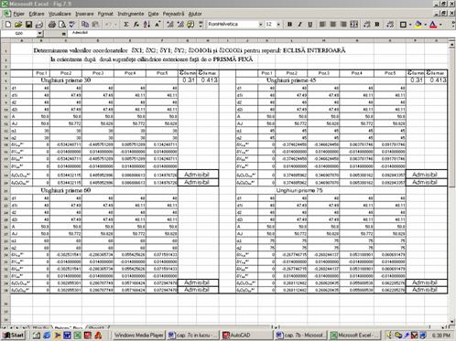Image resolution: width=456 pixels, height=341 pixels.
Task: Open a file with the folder icon
Action: click(18, 25)
